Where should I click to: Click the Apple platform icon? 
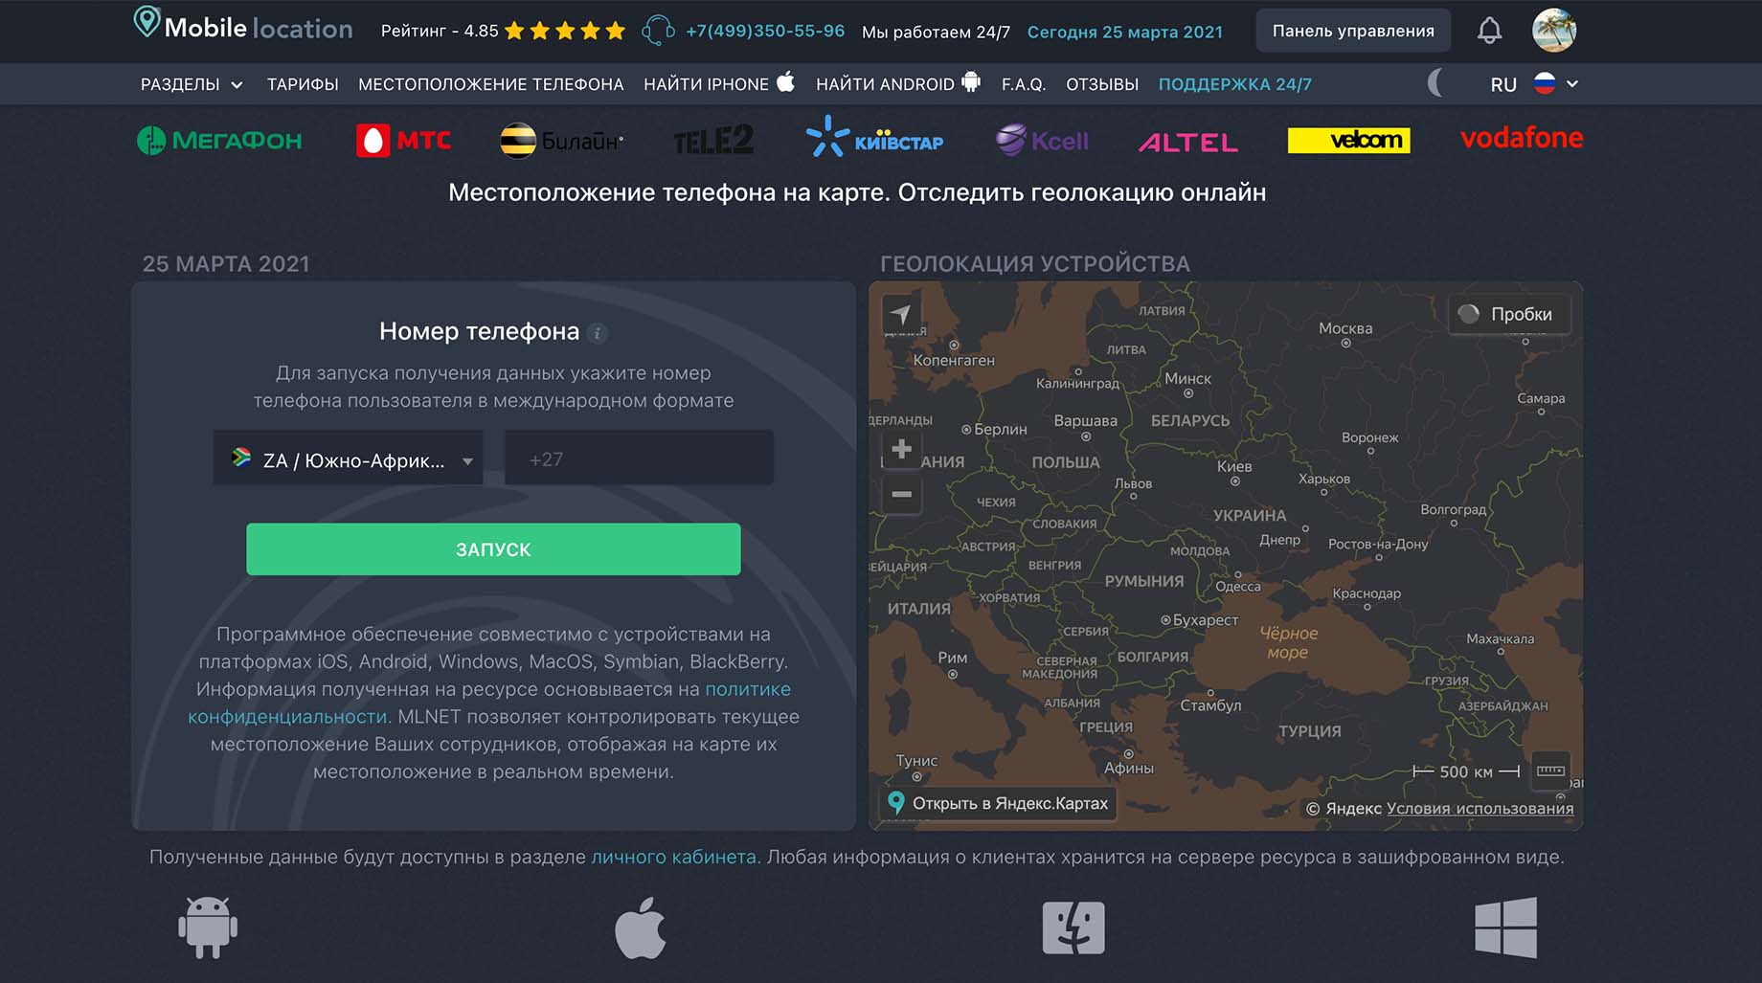(x=641, y=927)
